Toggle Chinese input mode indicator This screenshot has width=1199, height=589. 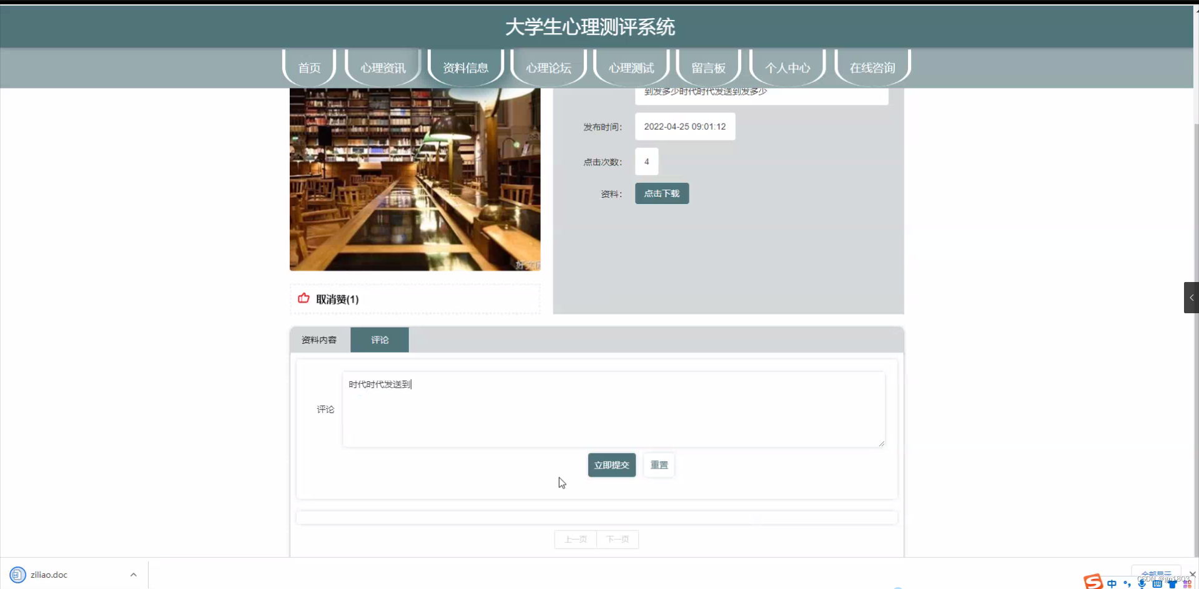[x=1112, y=583]
